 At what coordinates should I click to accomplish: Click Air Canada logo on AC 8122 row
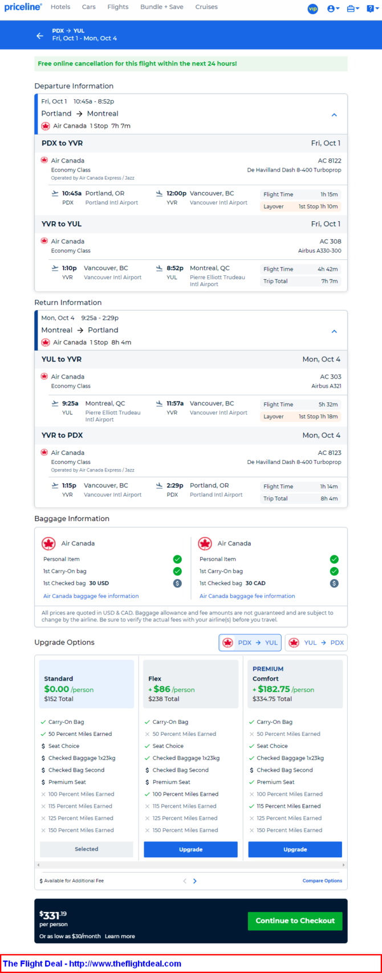(x=44, y=160)
